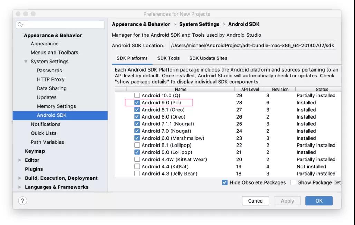The width and height of the screenshot is (355, 225).
Task: Uncheck the Android 8.1 (Oreo) checkbox
Action: (137, 110)
